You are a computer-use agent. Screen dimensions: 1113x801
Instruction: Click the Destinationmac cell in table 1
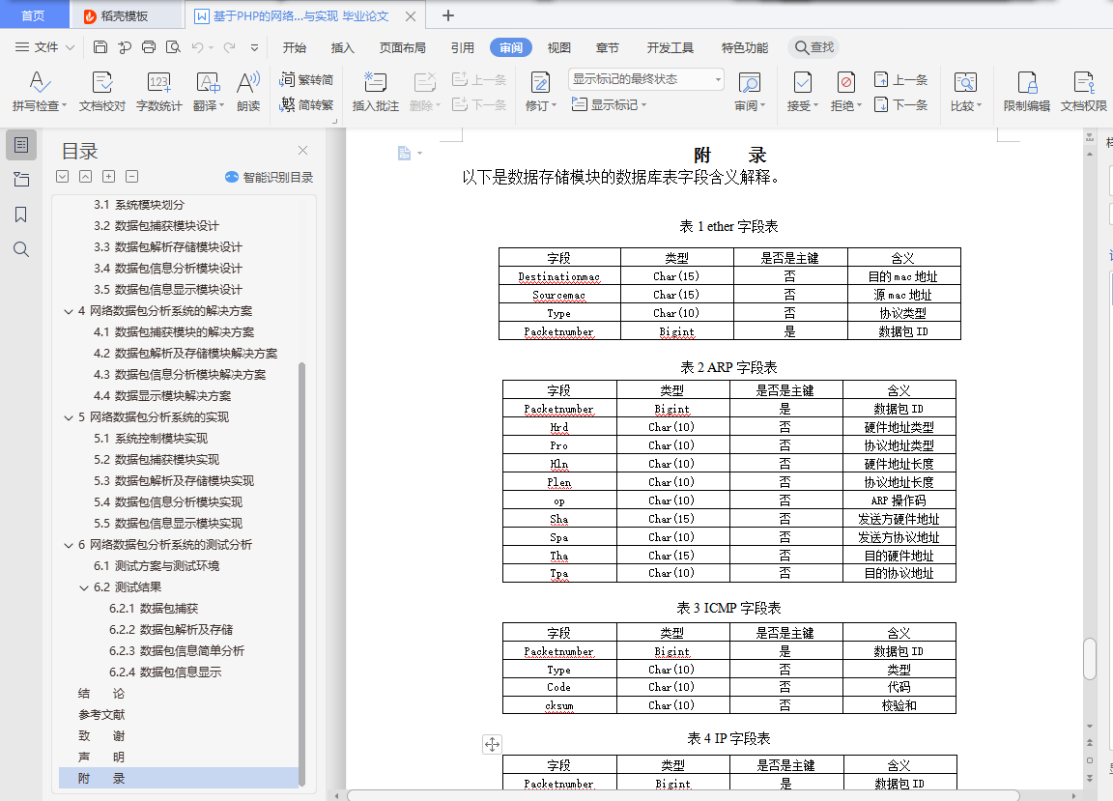point(559,276)
